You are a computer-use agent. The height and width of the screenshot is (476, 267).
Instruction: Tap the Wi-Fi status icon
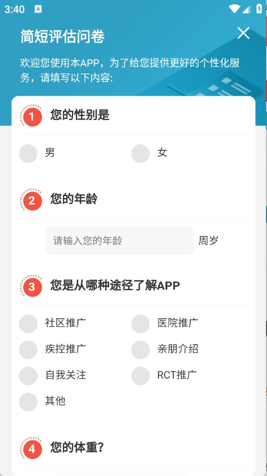coord(234,9)
